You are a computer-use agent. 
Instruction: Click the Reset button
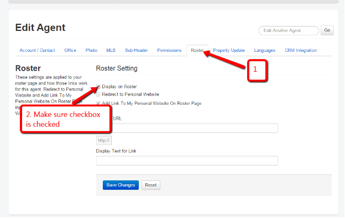(x=151, y=185)
